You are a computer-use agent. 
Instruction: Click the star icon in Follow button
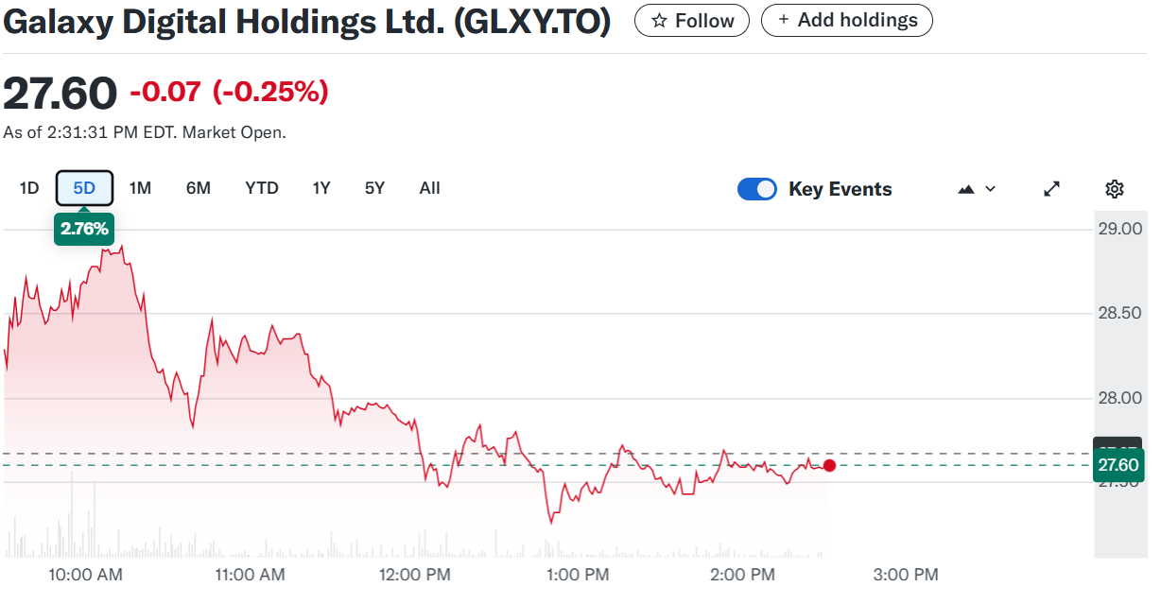click(x=660, y=21)
